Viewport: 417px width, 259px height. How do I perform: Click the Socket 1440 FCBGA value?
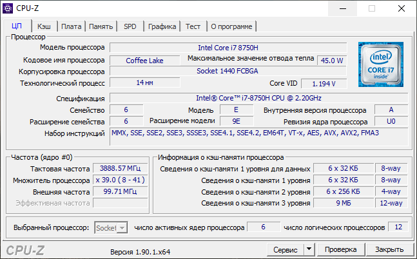coord(228,71)
